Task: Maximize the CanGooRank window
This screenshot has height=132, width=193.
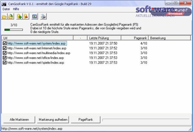Action: (176, 3)
